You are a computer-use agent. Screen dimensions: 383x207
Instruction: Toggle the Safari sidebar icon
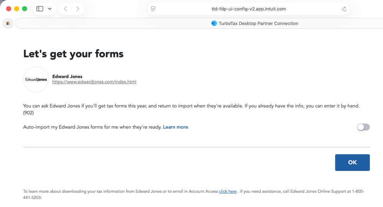coord(39,9)
